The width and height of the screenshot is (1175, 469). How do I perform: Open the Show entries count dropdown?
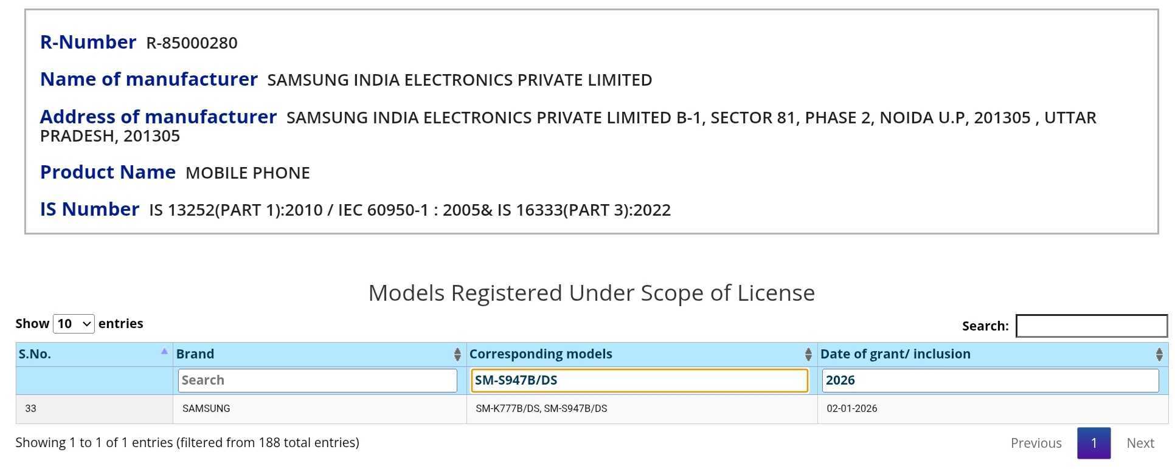74,324
